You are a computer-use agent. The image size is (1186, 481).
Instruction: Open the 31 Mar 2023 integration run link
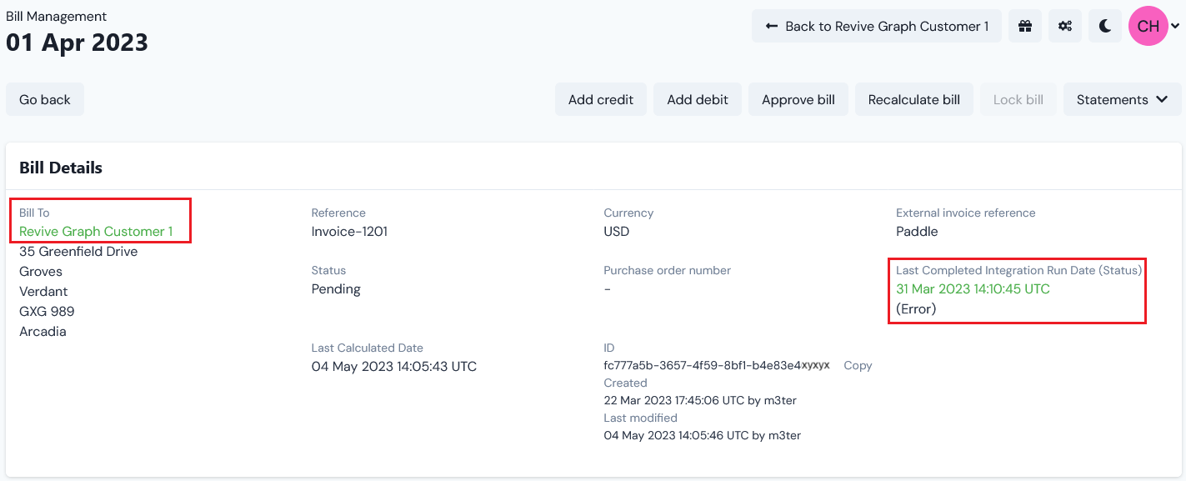(973, 288)
